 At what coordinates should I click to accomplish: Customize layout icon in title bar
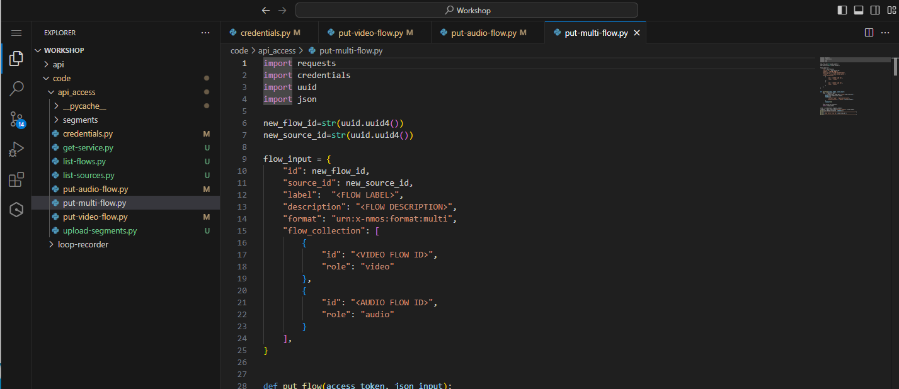click(x=891, y=10)
